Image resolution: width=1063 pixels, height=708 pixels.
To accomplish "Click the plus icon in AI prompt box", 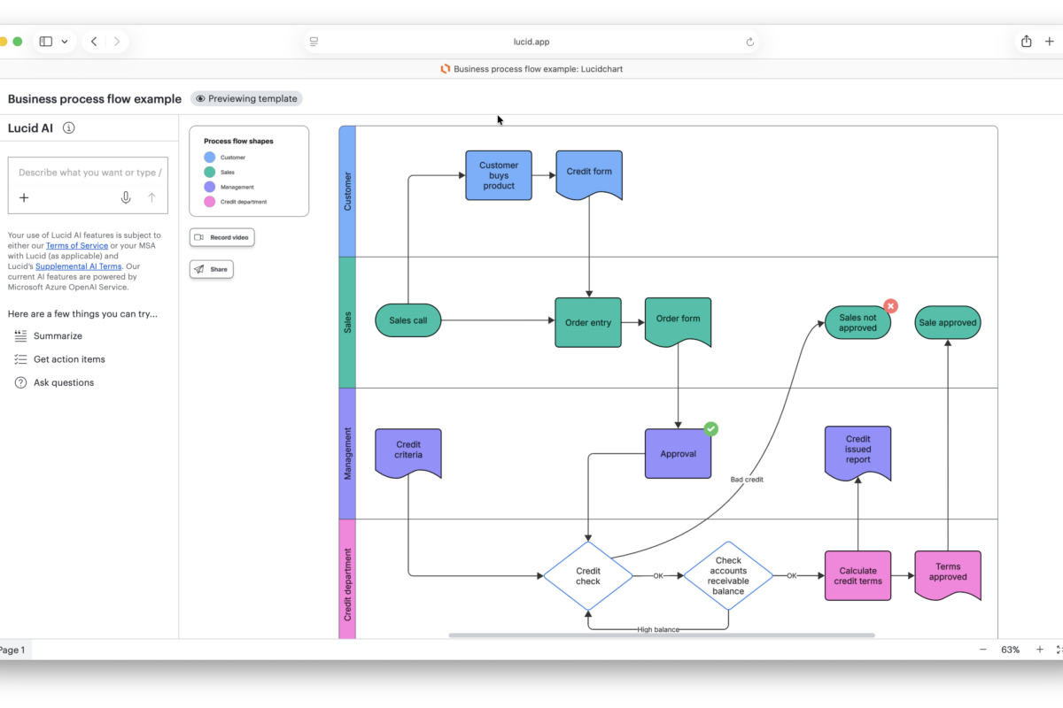I will [x=24, y=197].
